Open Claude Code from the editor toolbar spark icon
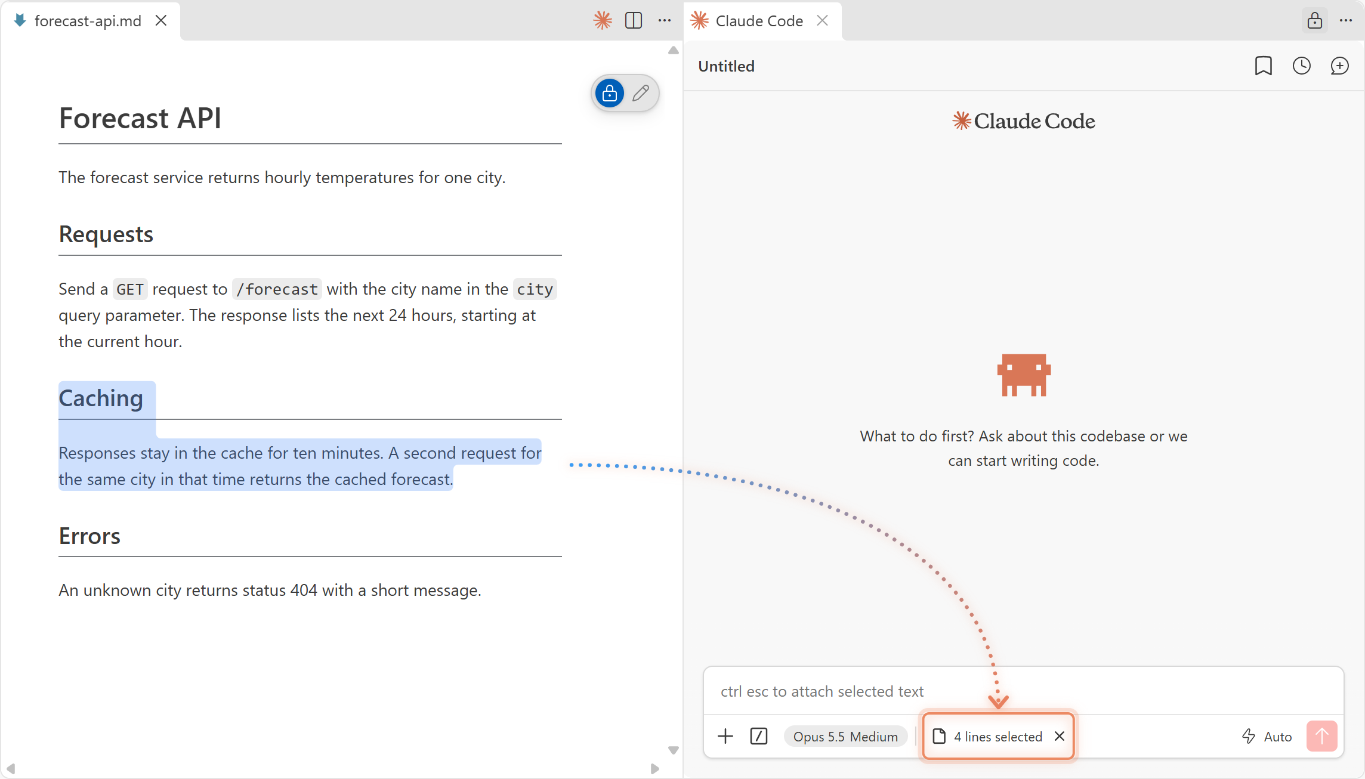The height and width of the screenshot is (779, 1365). click(603, 20)
